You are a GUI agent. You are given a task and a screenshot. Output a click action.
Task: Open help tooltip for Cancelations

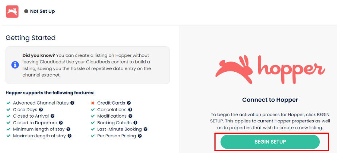tap(130, 110)
